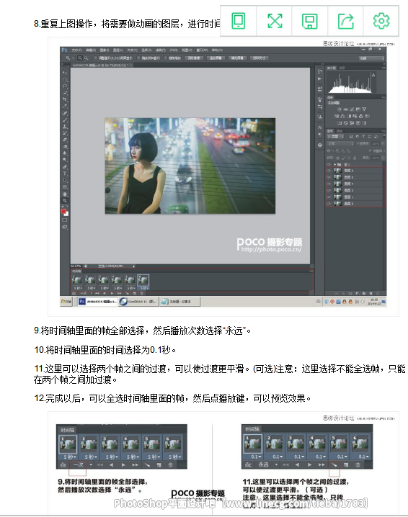Hide the 图层 4 layer via eye icon
This screenshot has height=517, width=408.
coord(329,184)
